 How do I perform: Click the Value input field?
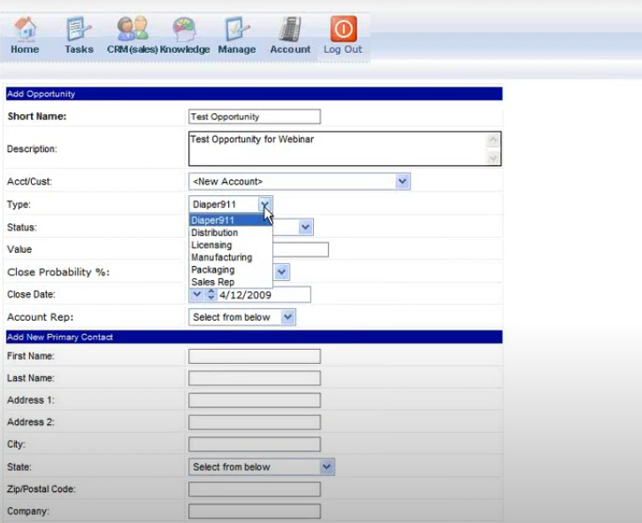point(301,249)
